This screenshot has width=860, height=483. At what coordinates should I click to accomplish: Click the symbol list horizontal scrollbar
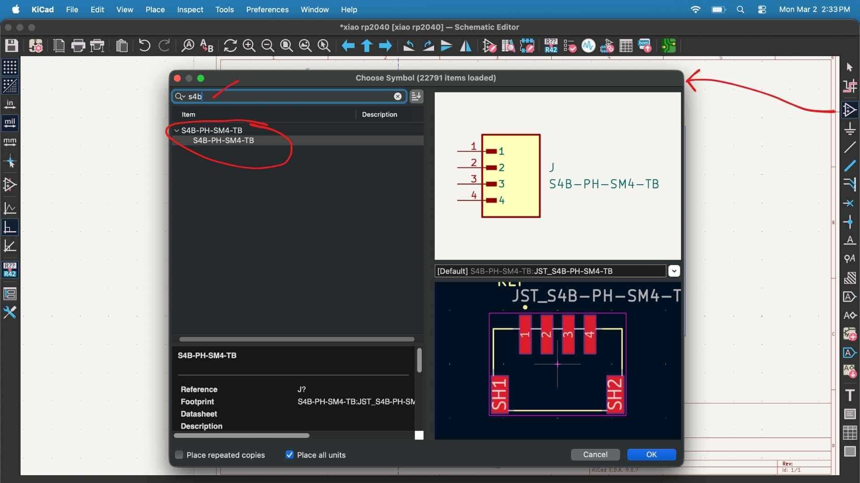[x=297, y=339]
